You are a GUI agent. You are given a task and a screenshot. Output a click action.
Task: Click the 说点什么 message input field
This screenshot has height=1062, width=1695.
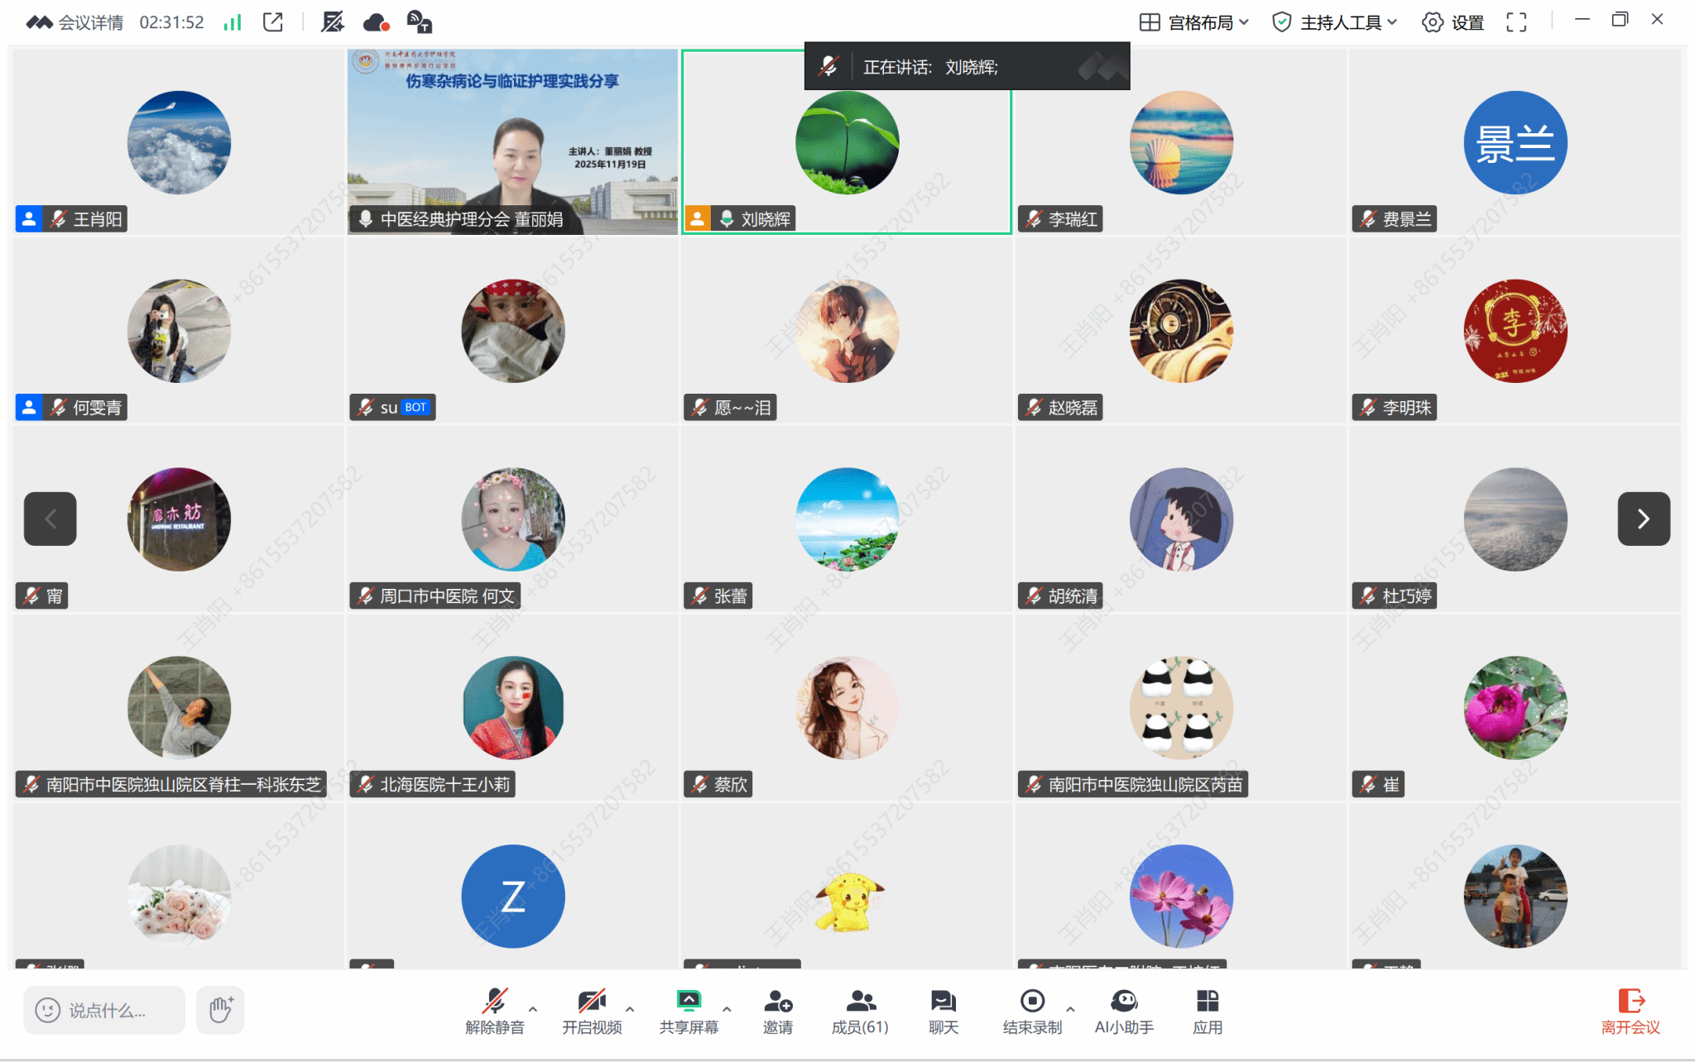[x=106, y=1010]
